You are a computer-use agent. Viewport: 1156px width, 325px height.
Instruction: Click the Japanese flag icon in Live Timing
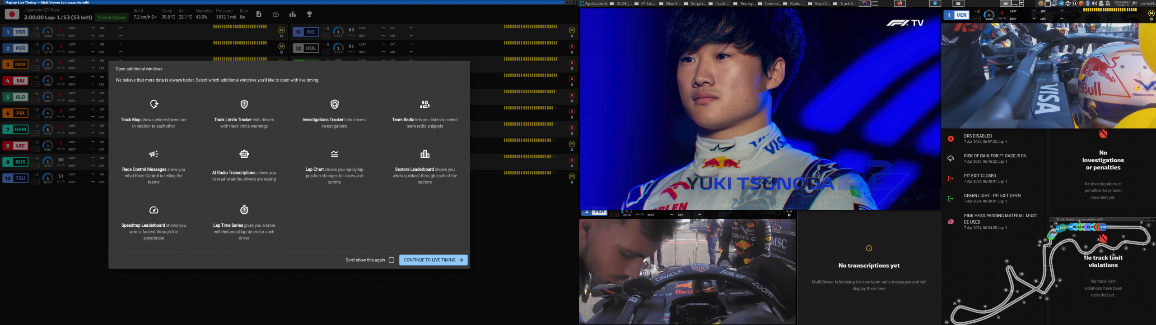click(12, 14)
